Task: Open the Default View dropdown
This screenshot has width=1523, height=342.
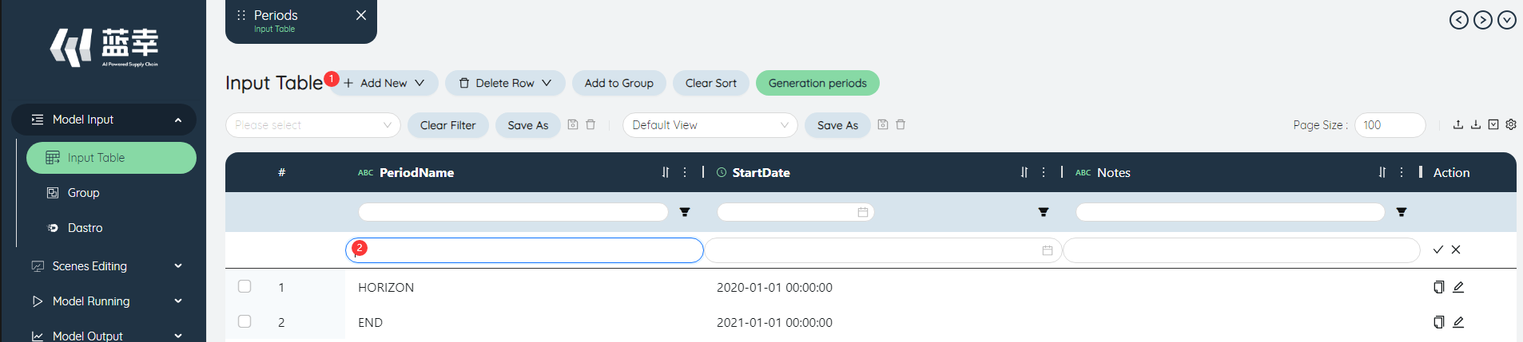Action: click(710, 125)
